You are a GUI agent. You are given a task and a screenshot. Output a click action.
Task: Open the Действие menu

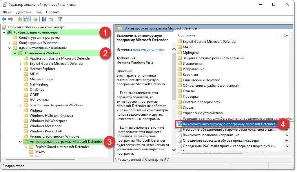pyautogui.click(x=23, y=12)
